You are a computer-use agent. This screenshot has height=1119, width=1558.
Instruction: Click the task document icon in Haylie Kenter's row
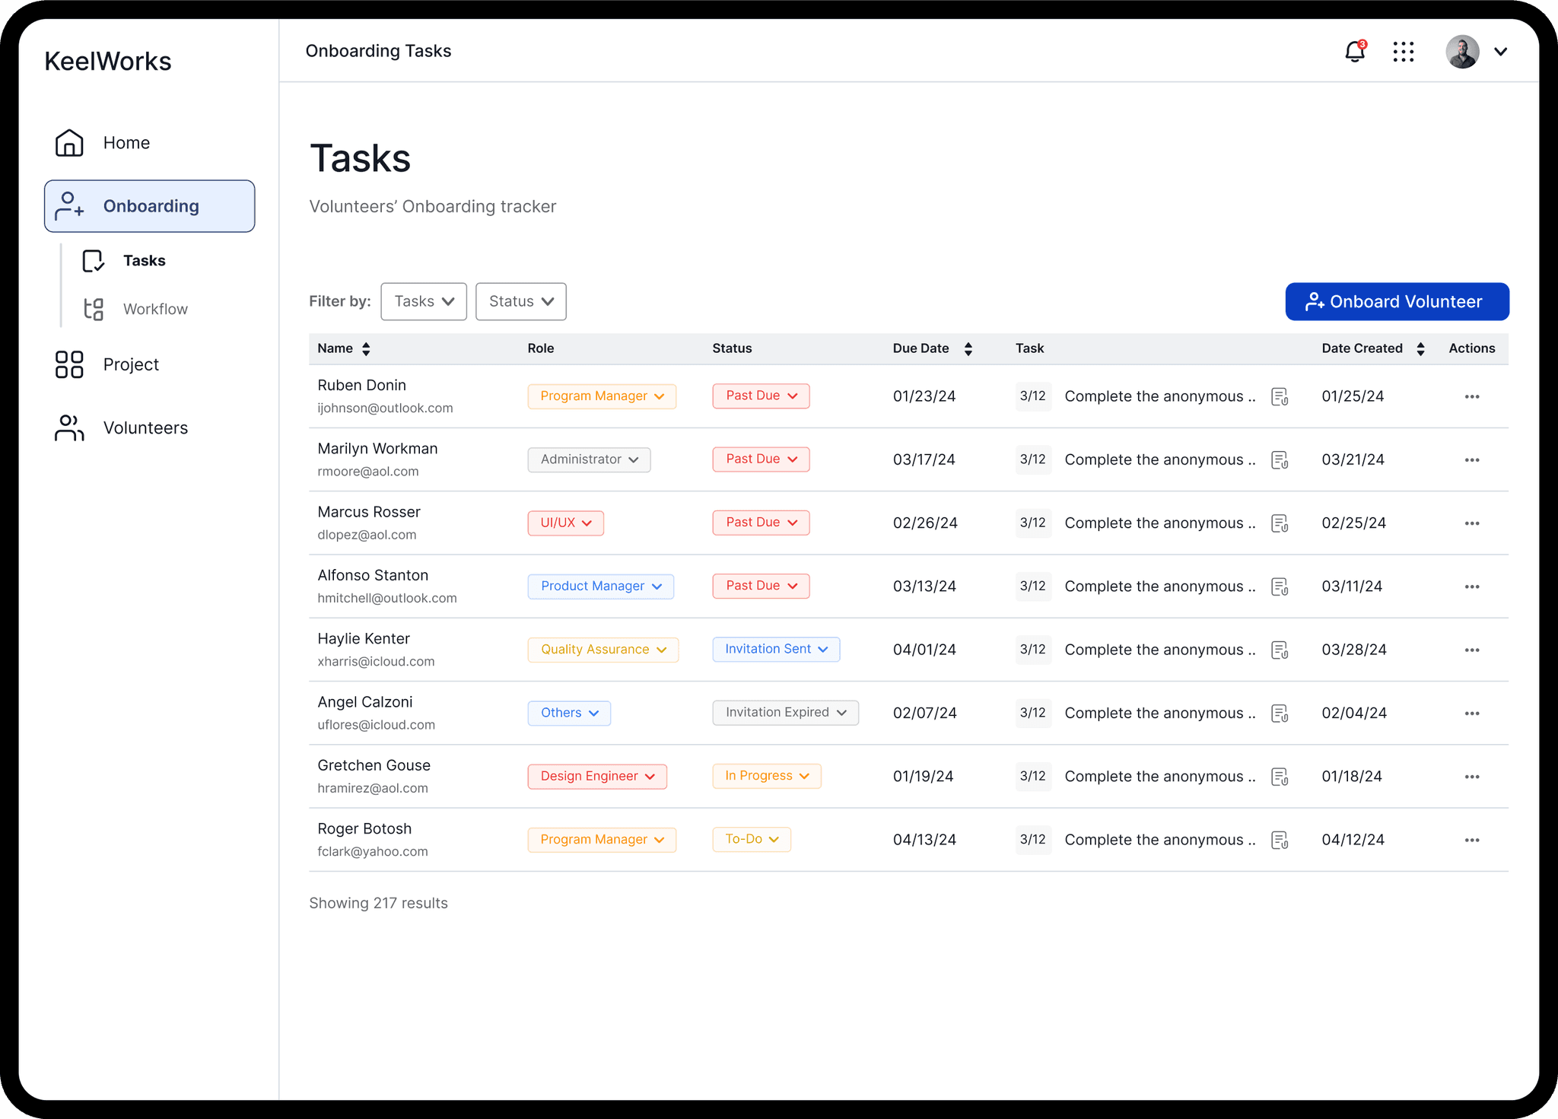tap(1280, 650)
